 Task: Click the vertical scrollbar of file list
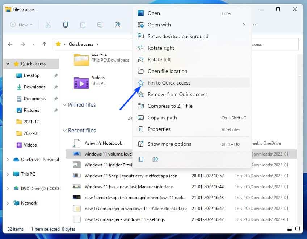coord(300,110)
